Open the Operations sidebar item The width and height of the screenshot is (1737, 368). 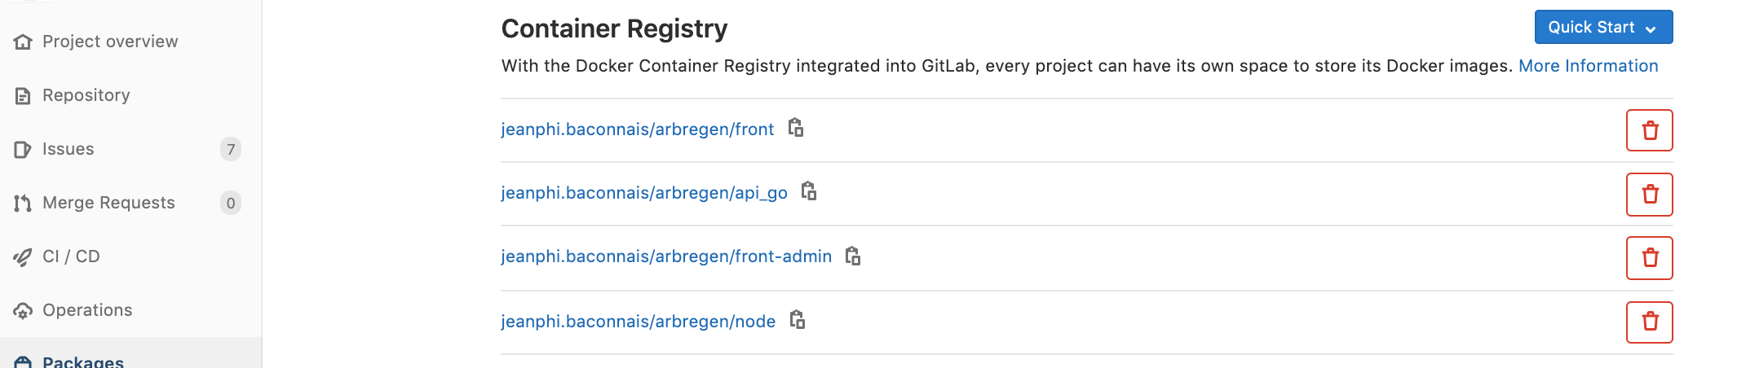coord(86,310)
